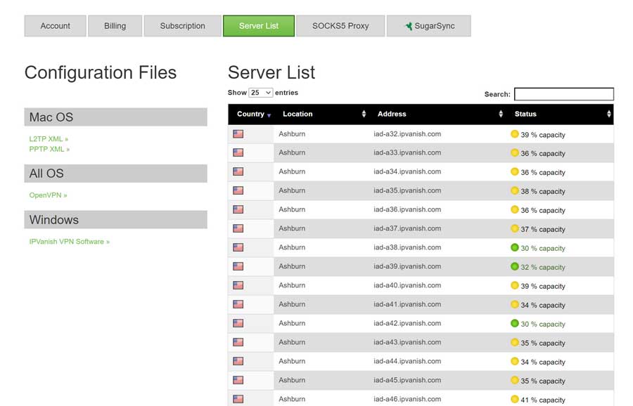Click the yellow status dot for iad-a32
The width and height of the screenshot is (633, 406).
(x=515, y=134)
